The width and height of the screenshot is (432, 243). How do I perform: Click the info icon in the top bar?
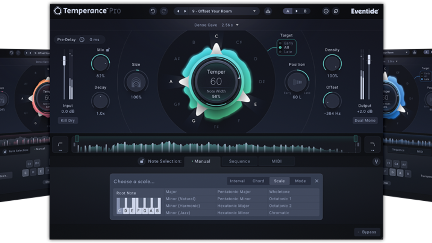pyautogui.click(x=325, y=11)
